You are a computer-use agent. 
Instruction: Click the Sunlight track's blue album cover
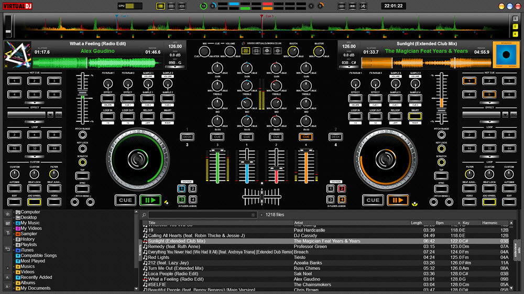506,54
